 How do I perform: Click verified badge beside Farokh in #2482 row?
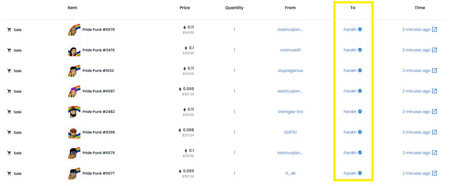360,112
